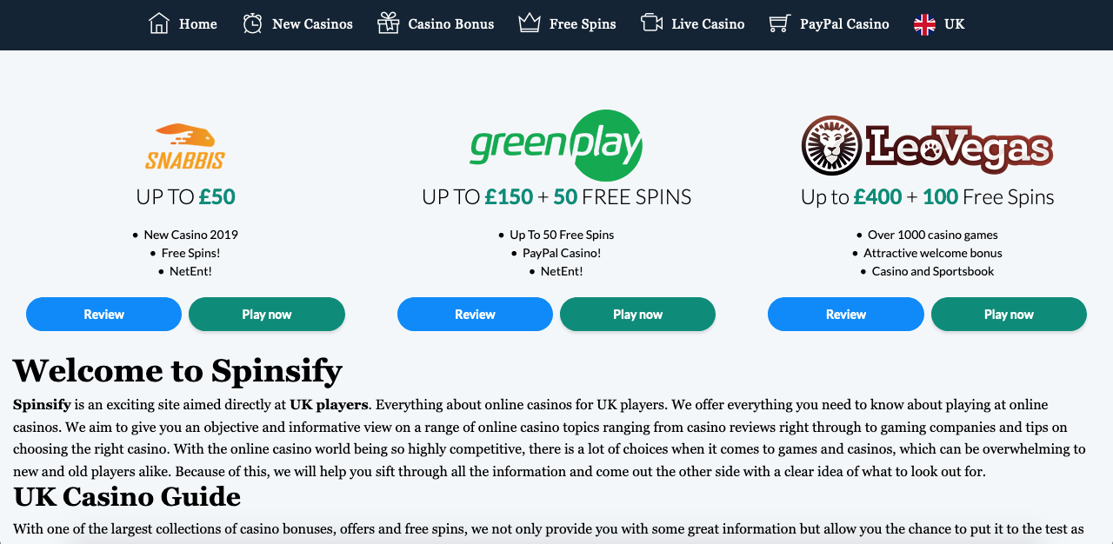Open the New Casinos menu item
Screen dimensions: 1113x544
pyautogui.click(x=312, y=24)
